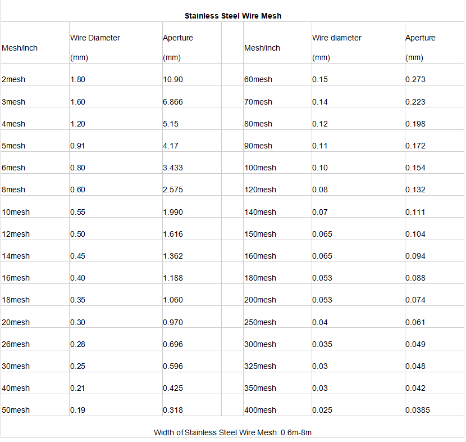
Task: Select the 50mesh row label
Action: tap(16, 410)
